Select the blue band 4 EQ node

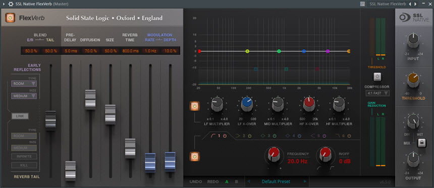(x=304, y=51)
